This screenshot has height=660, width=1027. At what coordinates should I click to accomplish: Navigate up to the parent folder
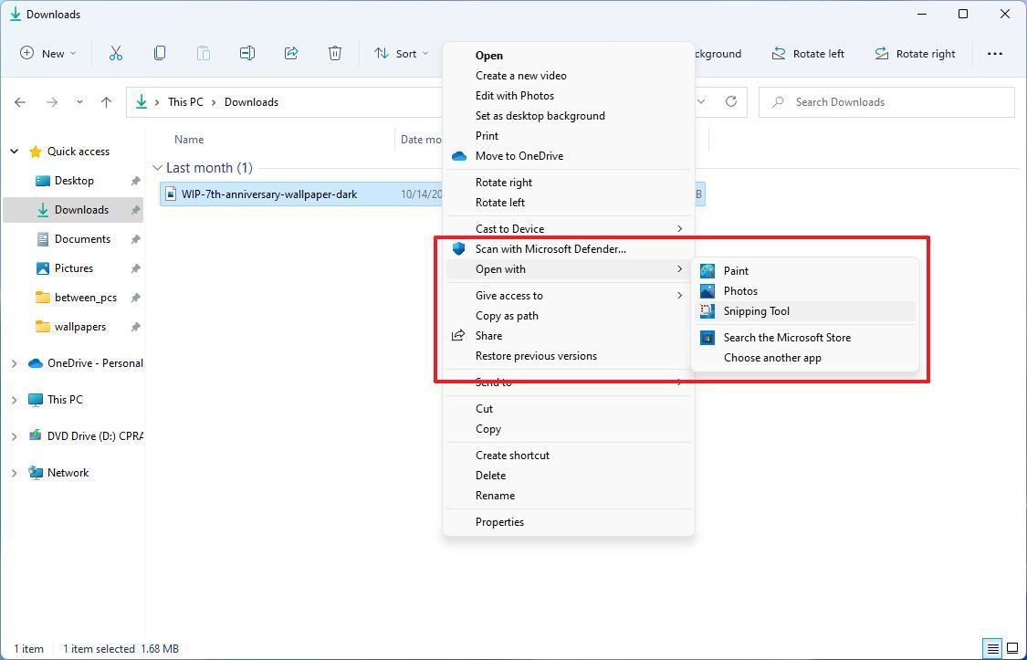pos(106,101)
